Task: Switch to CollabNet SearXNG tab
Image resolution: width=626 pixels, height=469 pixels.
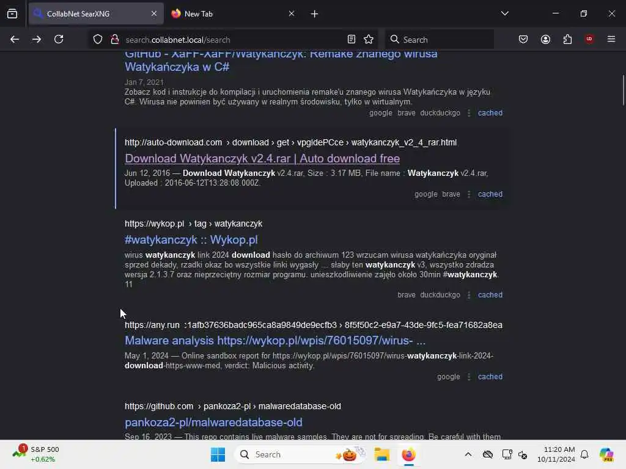Action: tap(96, 14)
